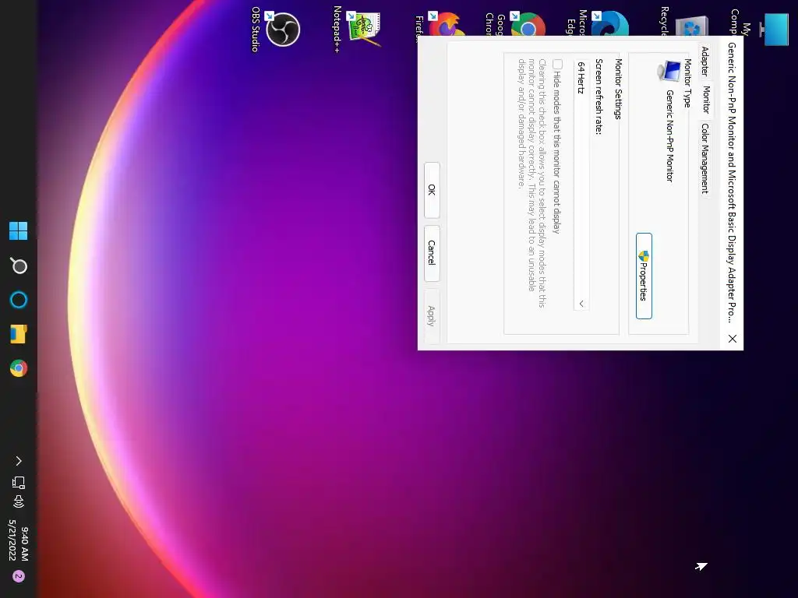This screenshot has height=598, width=798.
Task: Click the dialog title bar text
Action: pos(732,182)
